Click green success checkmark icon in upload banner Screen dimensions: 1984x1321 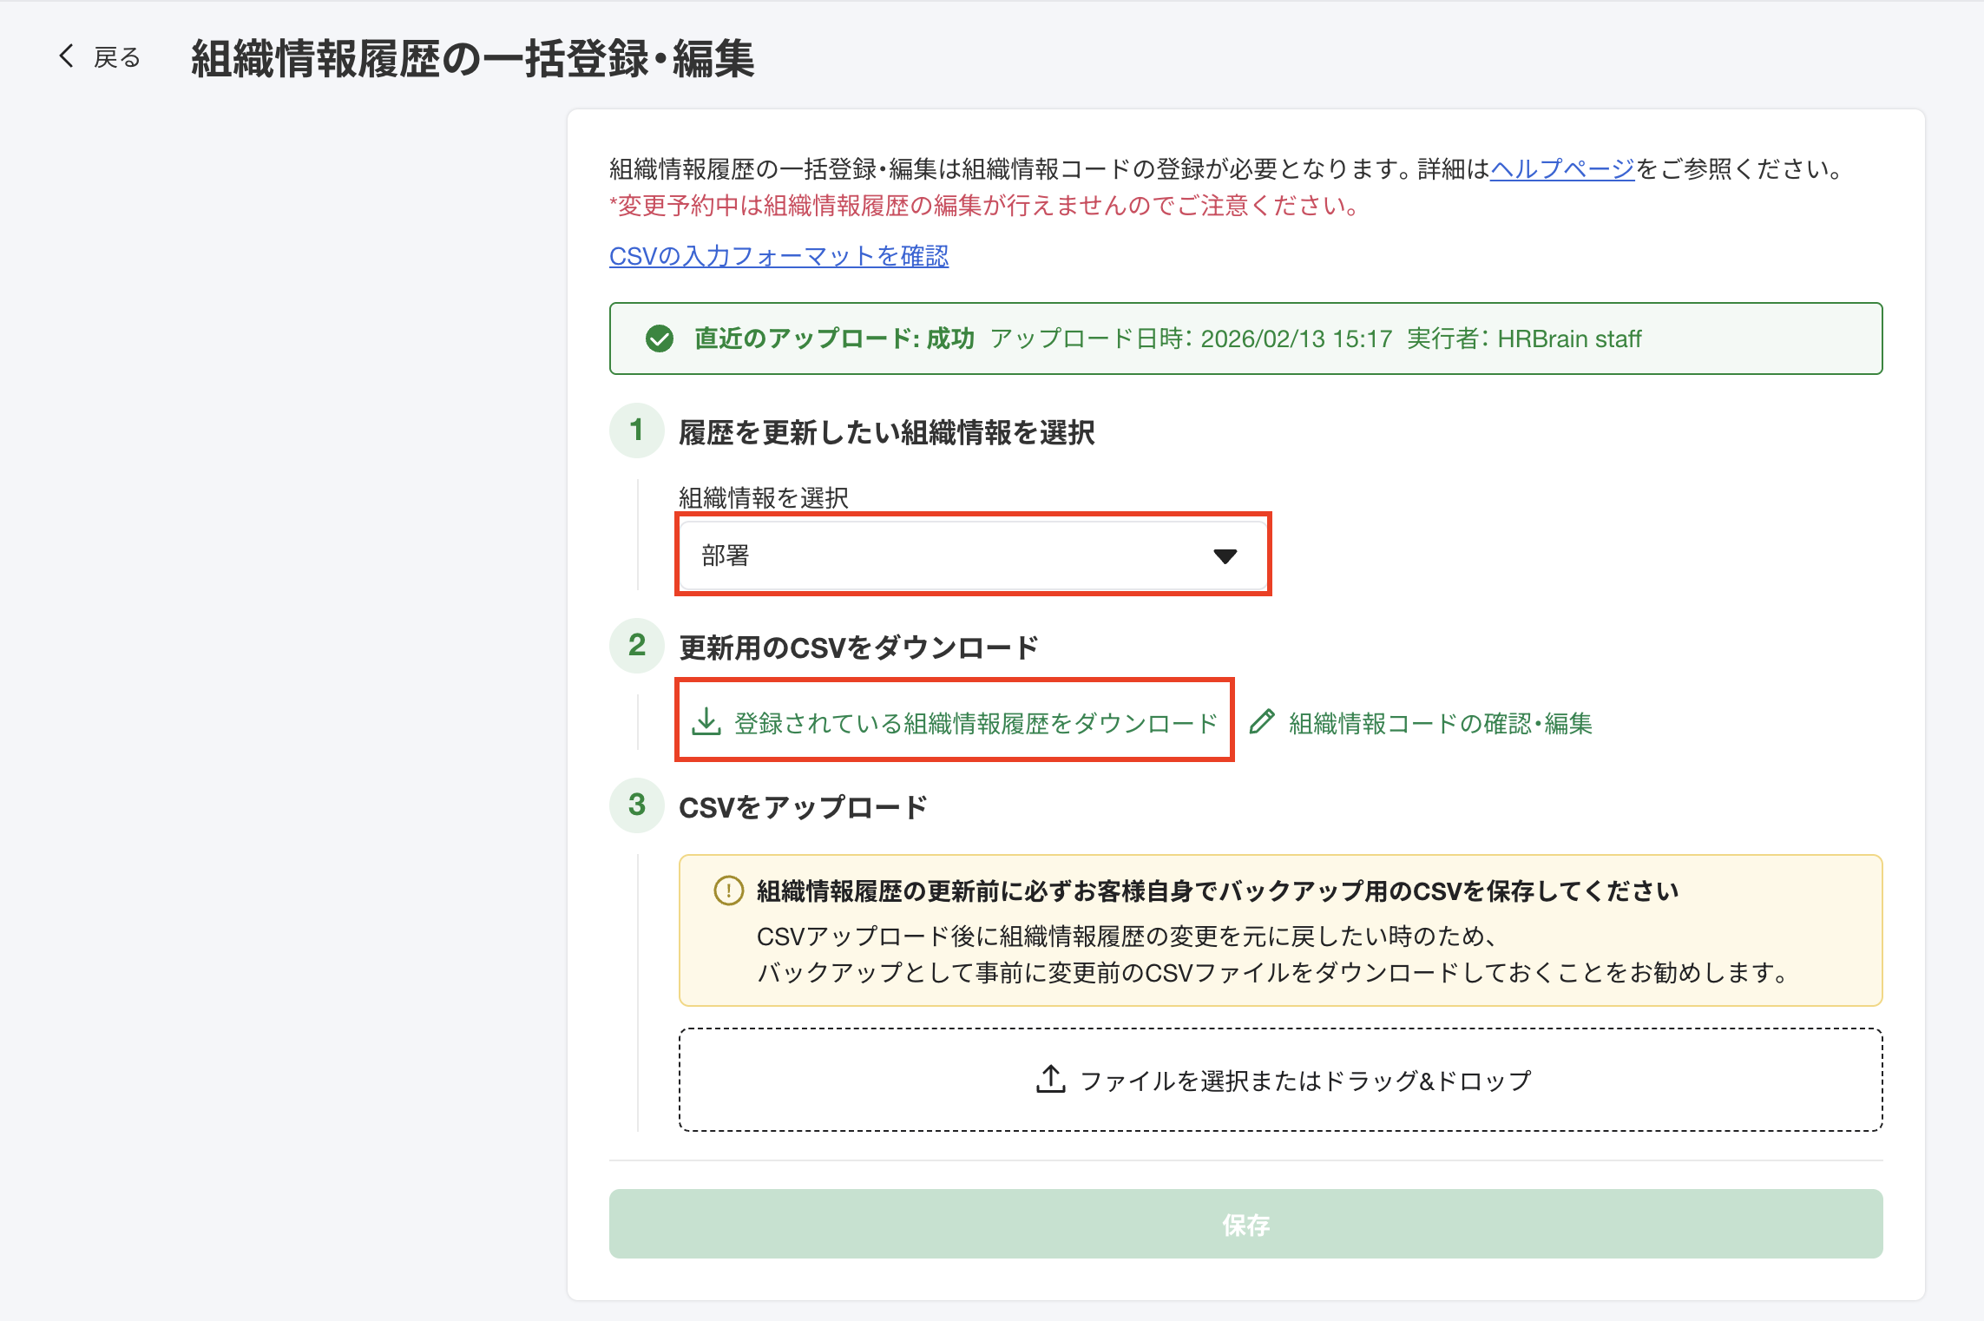coord(660,338)
